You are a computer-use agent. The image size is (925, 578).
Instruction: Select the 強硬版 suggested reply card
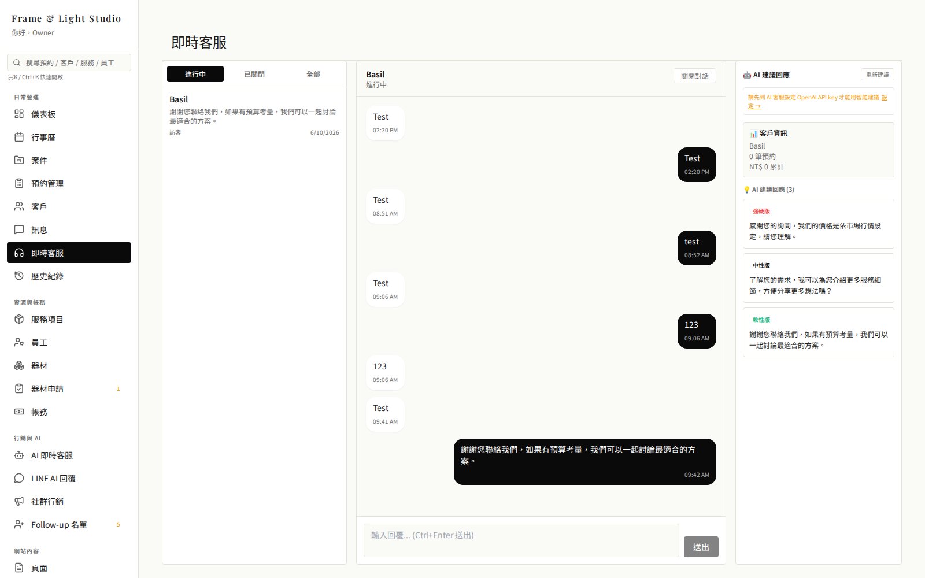(819, 224)
